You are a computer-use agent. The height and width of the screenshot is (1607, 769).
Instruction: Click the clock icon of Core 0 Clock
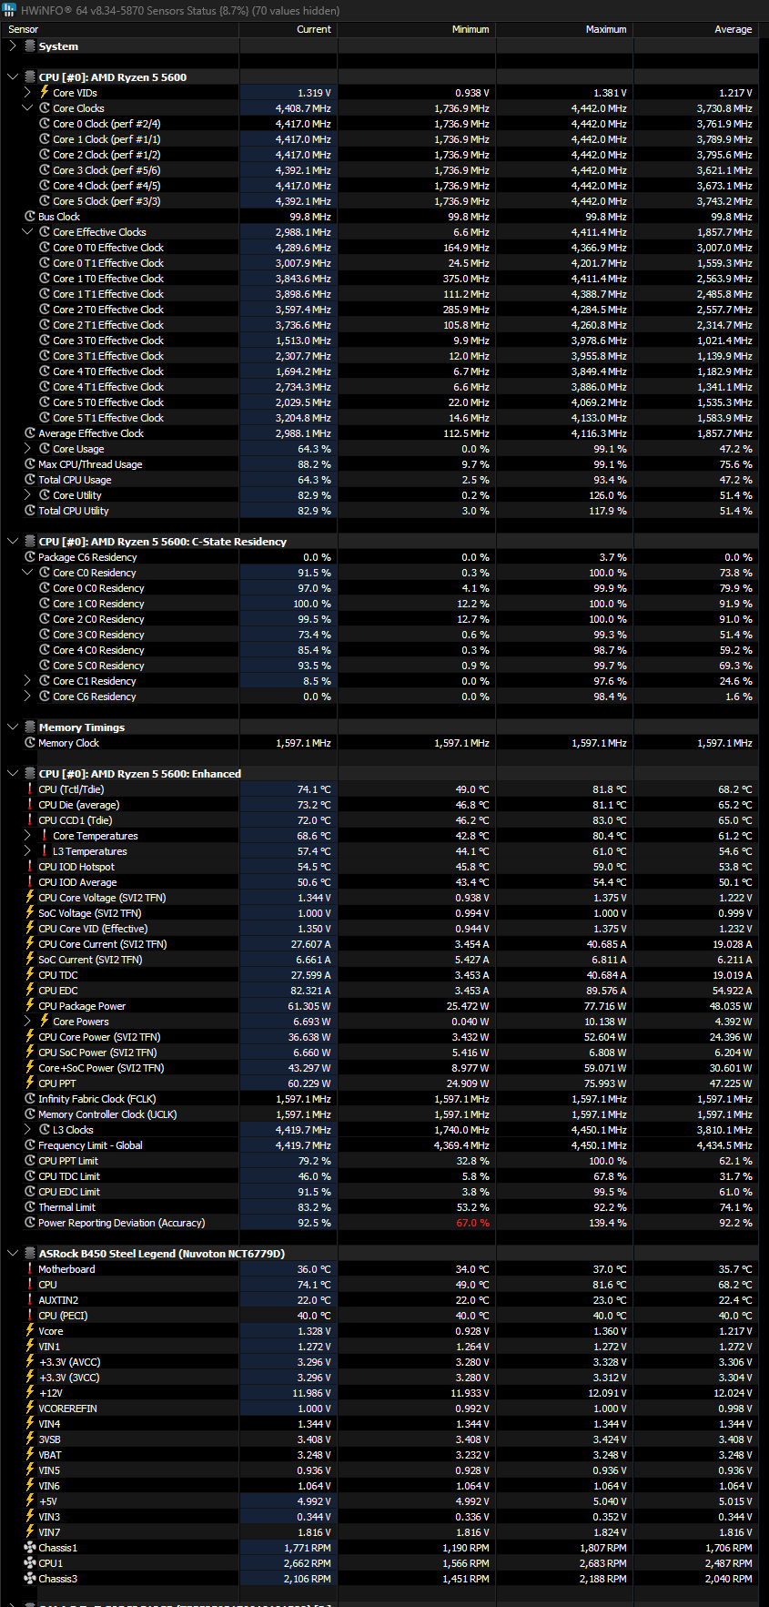point(45,123)
